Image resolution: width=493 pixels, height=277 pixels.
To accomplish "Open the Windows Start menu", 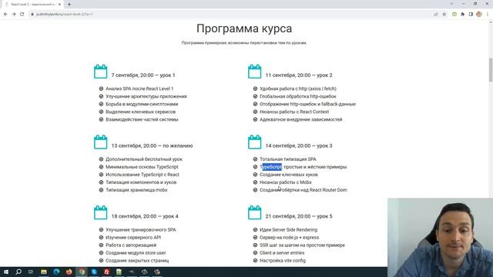I will coord(5,272).
